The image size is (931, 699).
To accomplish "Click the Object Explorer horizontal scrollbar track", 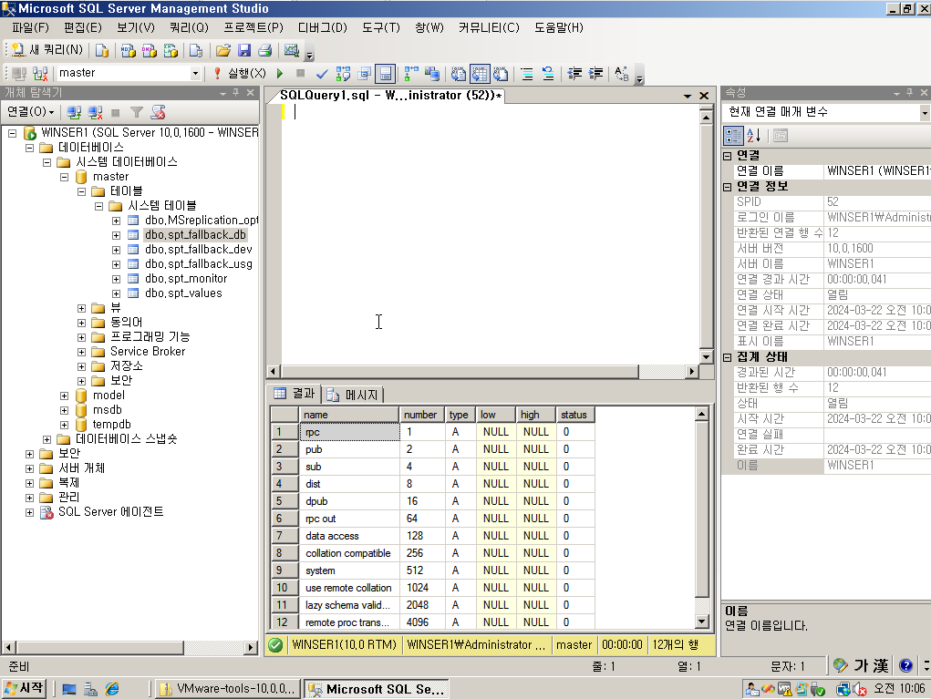I will [x=130, y=647].
